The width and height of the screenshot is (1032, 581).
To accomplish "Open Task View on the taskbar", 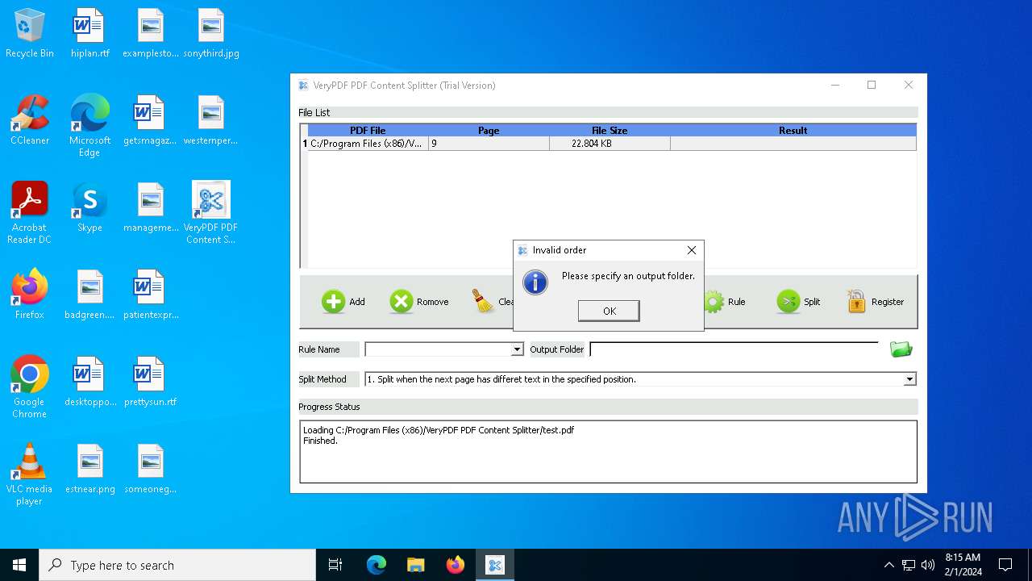I will (x=335, y=565).
